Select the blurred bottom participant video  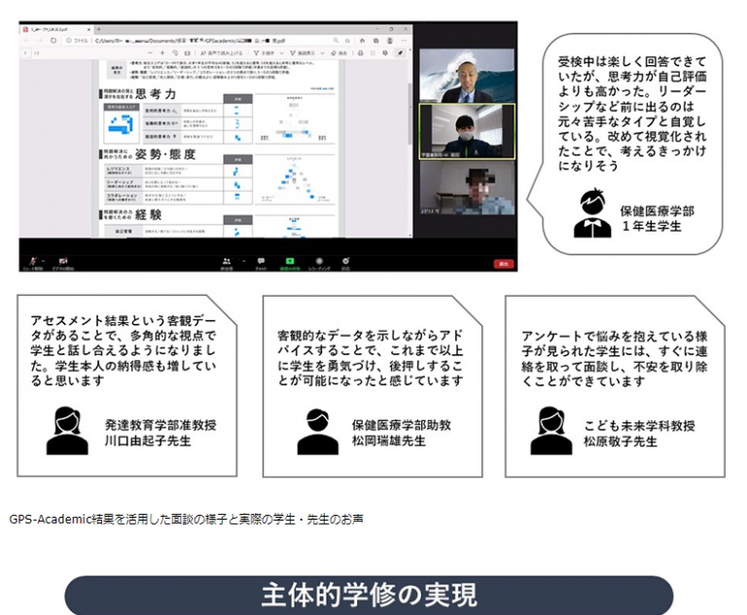tap(467, 188)
